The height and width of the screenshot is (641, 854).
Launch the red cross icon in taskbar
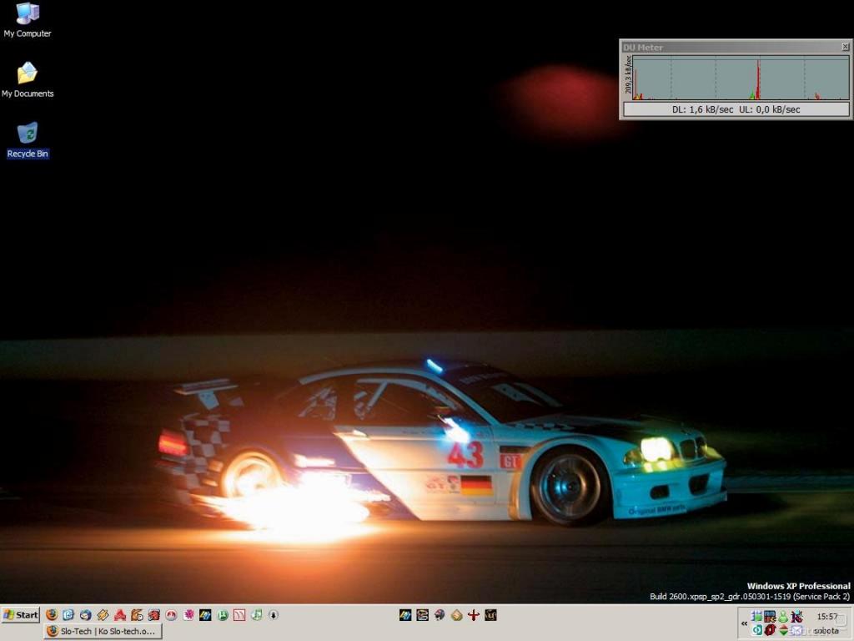474,615
